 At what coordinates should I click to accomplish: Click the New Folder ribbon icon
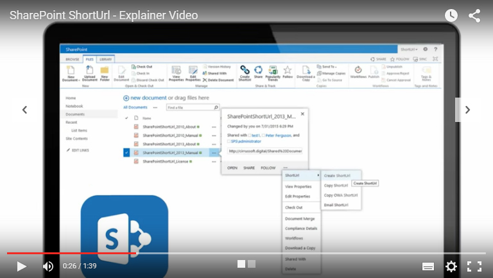click(x=105, y=74)
